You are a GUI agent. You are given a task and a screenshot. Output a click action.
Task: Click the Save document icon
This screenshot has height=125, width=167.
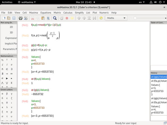[14, 18]
